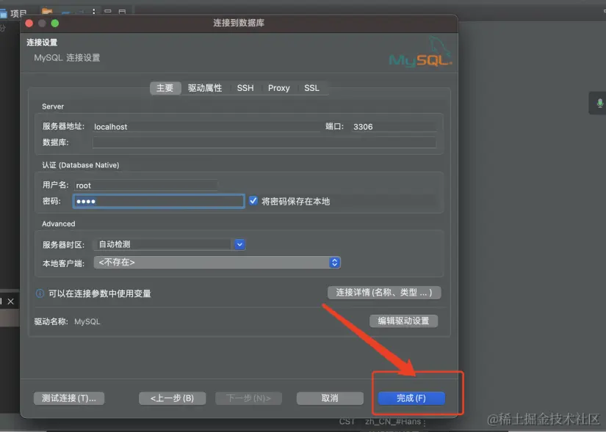Click the empty 数据库 input field
The height and width of the screenshot is (432, 606).
pyautogui.click(x=264, y=142)
